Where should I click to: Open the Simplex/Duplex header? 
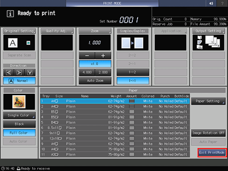(133, 31)
